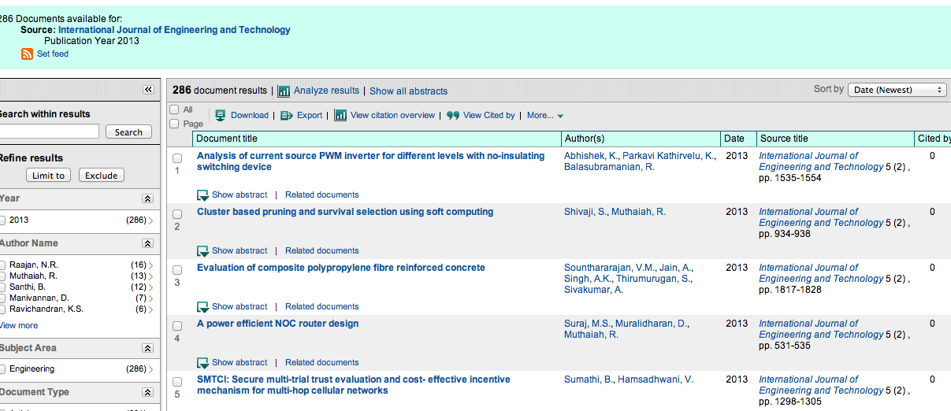Click the Analyze results chart icon
The width and height of the screenshot is (951, 411).
click(x=284, y=91)
